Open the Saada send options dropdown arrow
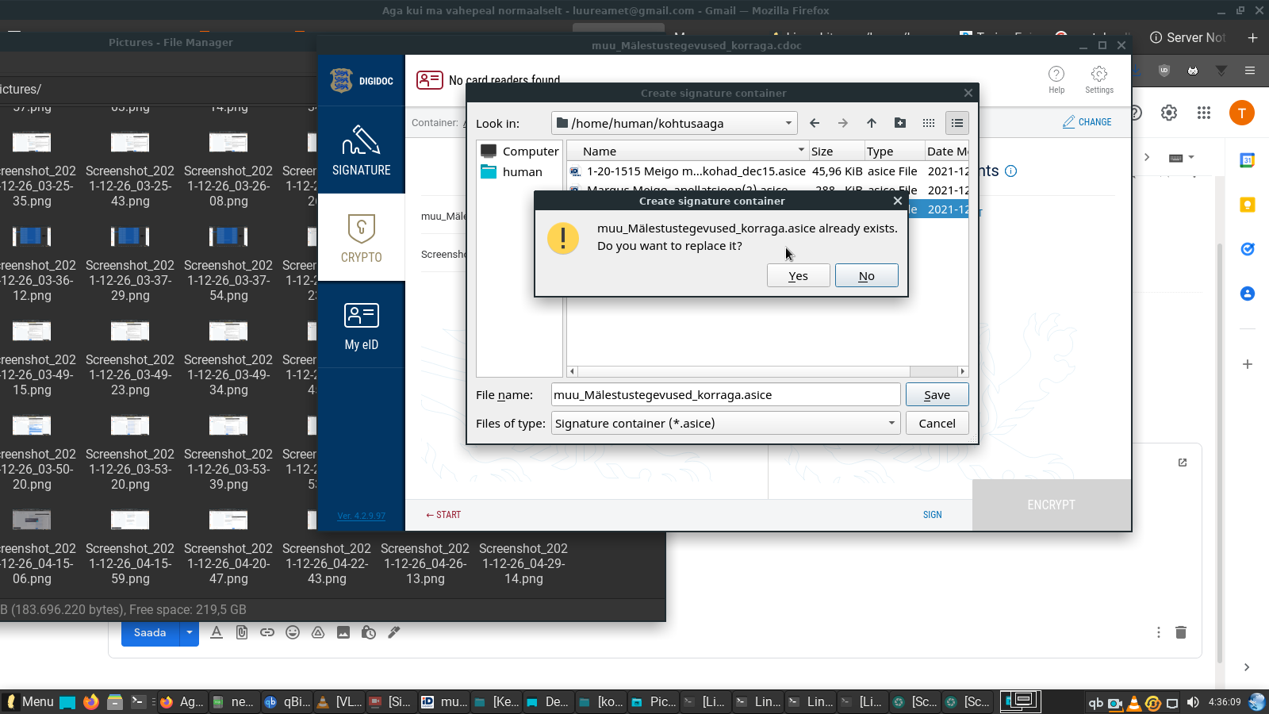The height and width of the screenshot is (714, 1269). (190, 632)
